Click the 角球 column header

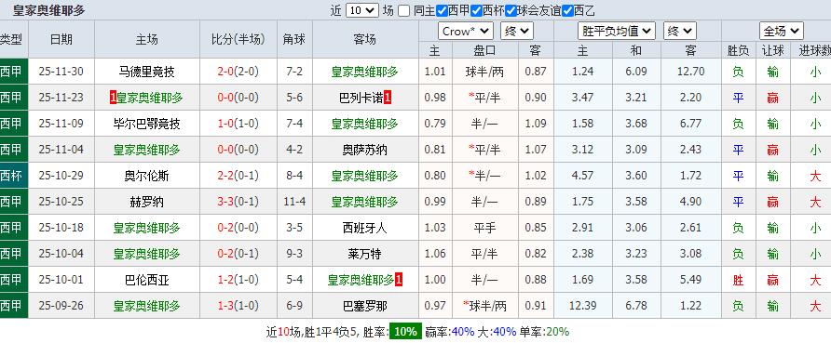[x=294, y=39]
